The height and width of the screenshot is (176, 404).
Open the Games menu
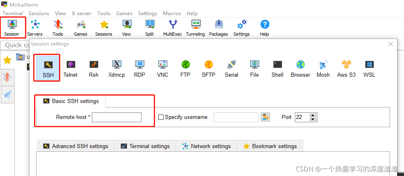(124, 14)
